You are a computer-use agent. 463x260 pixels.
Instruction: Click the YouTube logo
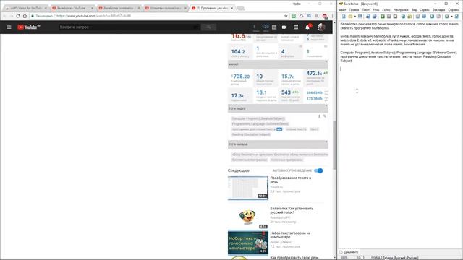click(29, 27)
